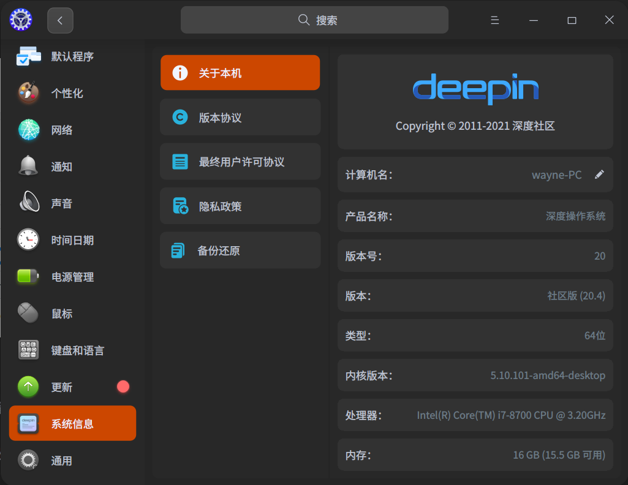
Task: Open the 备份还原 section
Action: point(240,250)
